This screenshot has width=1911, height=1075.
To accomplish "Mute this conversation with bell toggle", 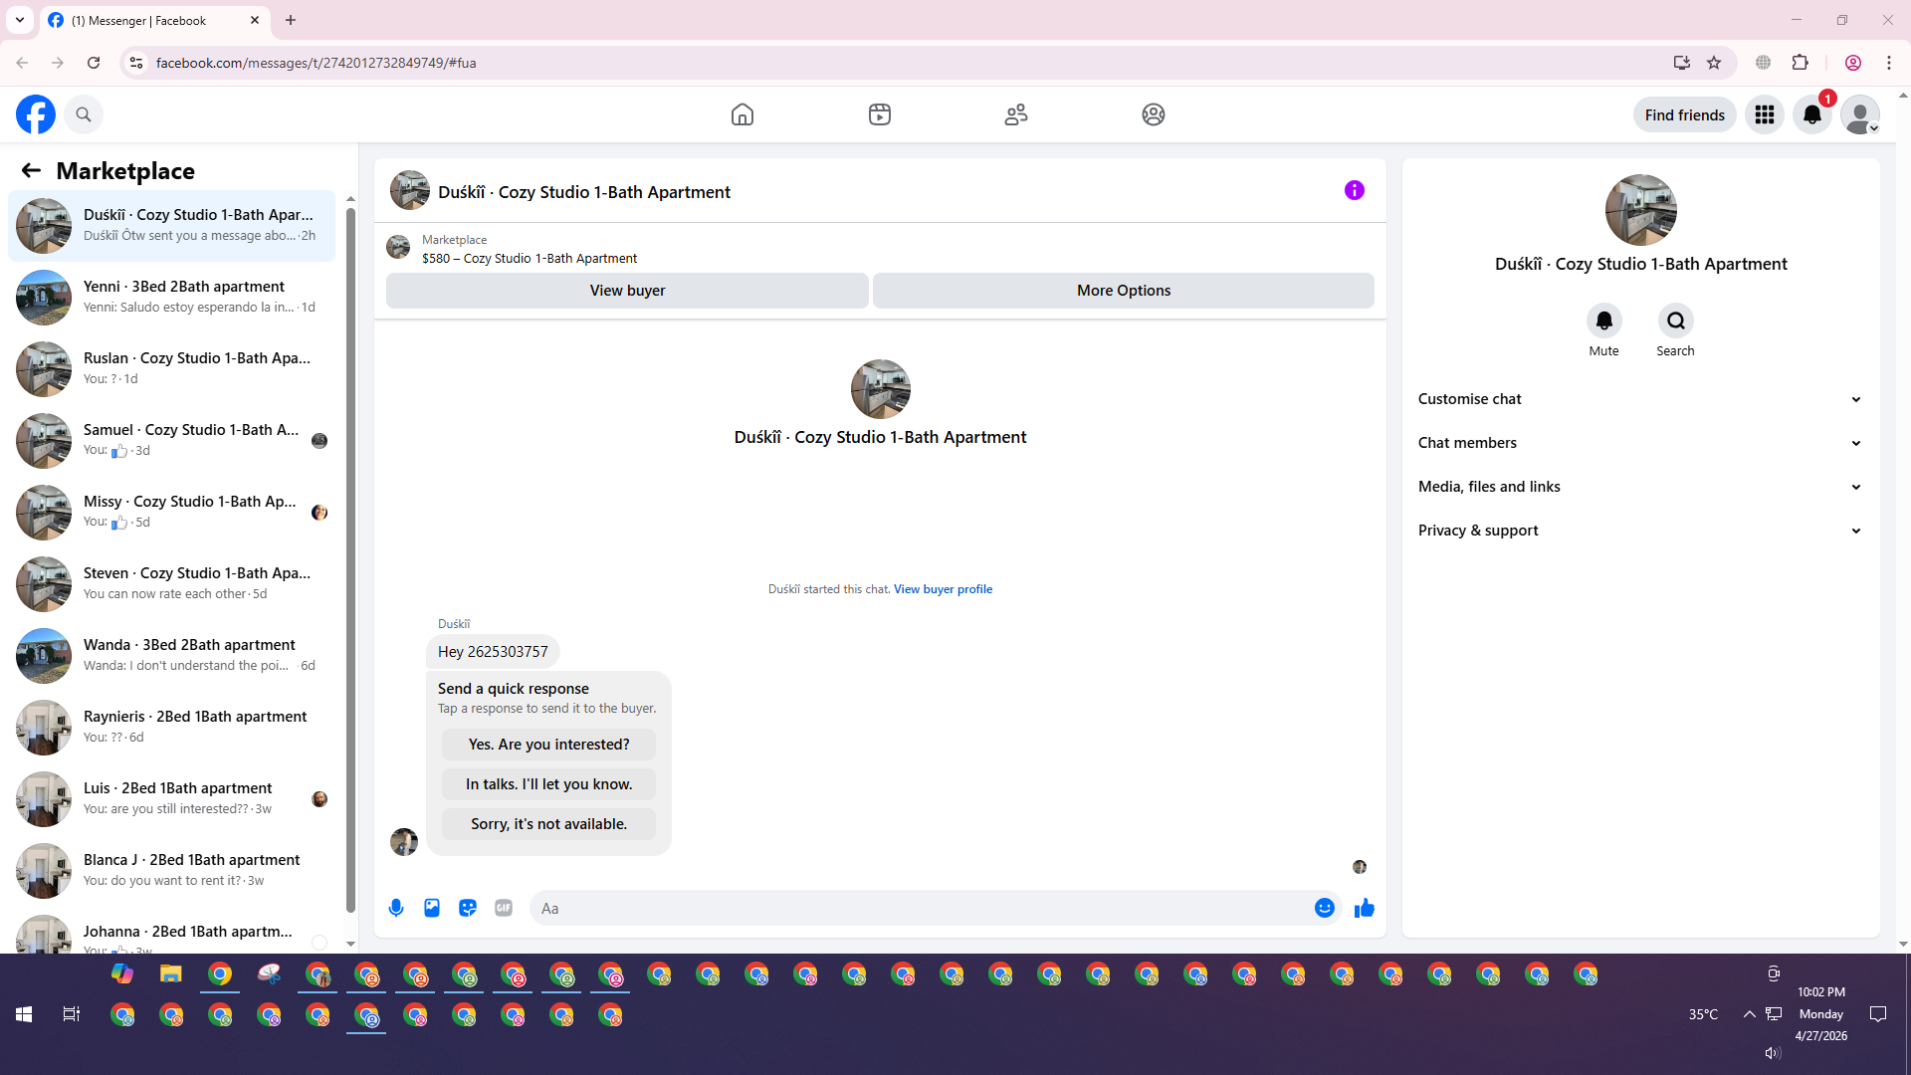I will pos(1603,321).
